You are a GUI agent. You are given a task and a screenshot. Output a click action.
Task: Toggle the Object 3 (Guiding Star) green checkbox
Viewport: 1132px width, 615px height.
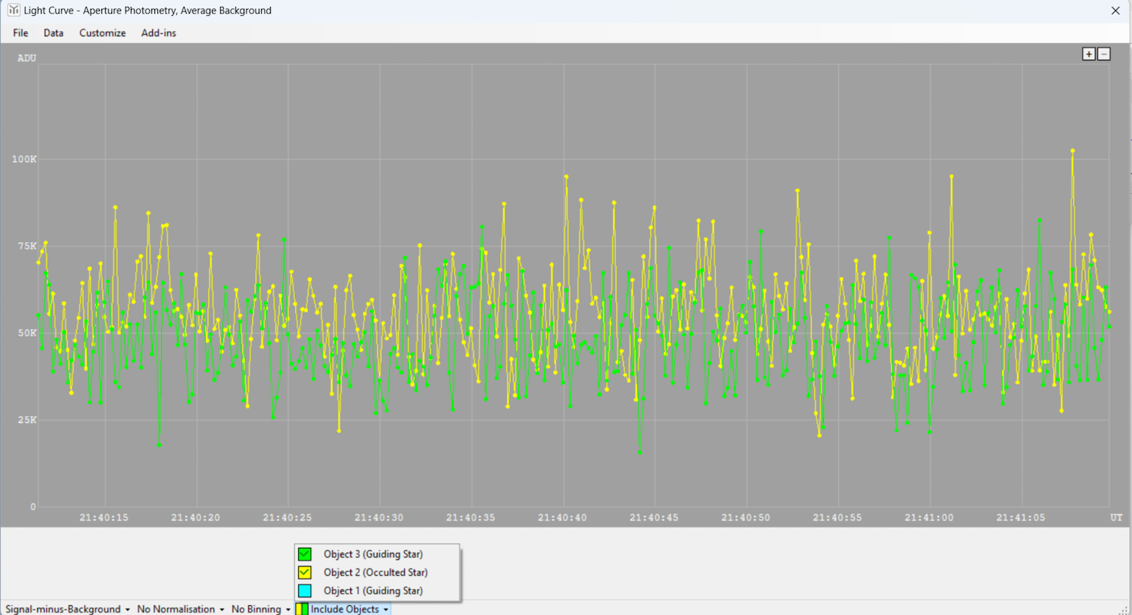click(305, 554)
